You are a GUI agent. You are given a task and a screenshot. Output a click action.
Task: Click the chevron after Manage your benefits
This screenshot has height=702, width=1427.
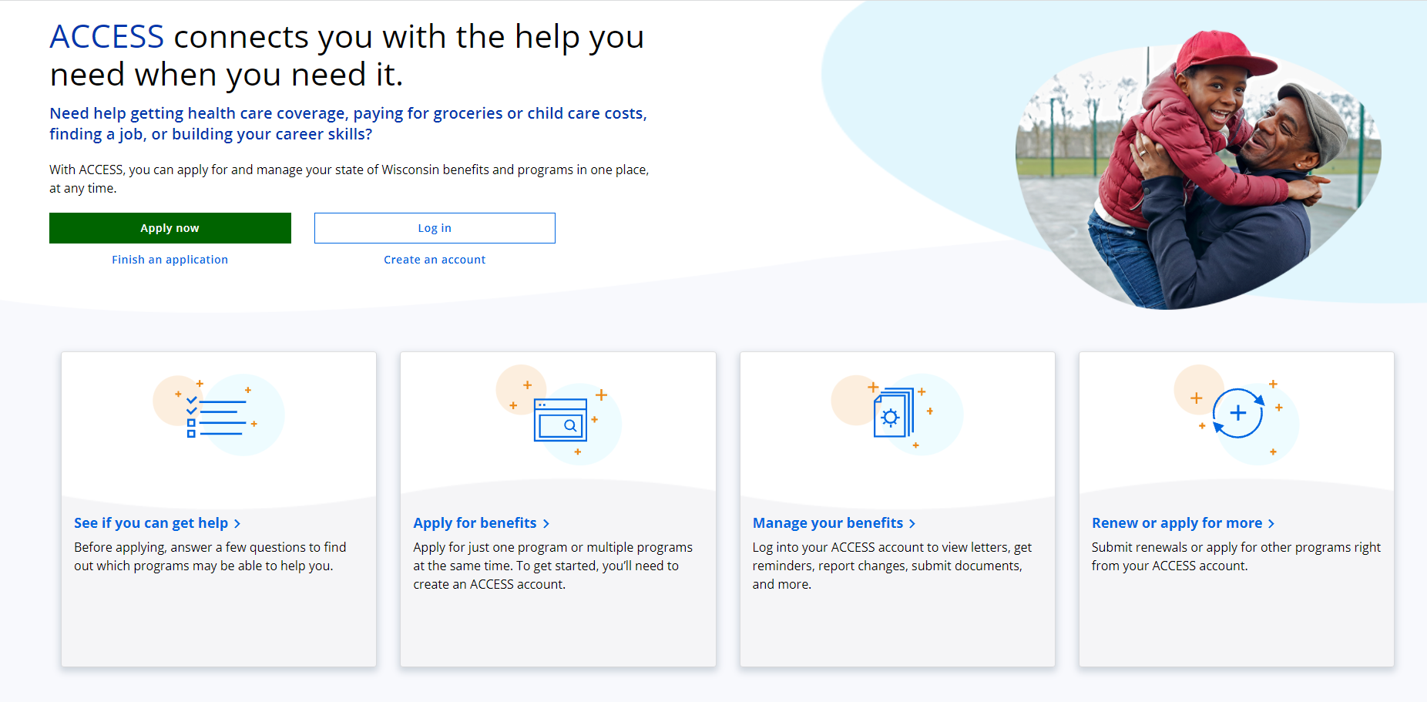(x=912, y=524)
